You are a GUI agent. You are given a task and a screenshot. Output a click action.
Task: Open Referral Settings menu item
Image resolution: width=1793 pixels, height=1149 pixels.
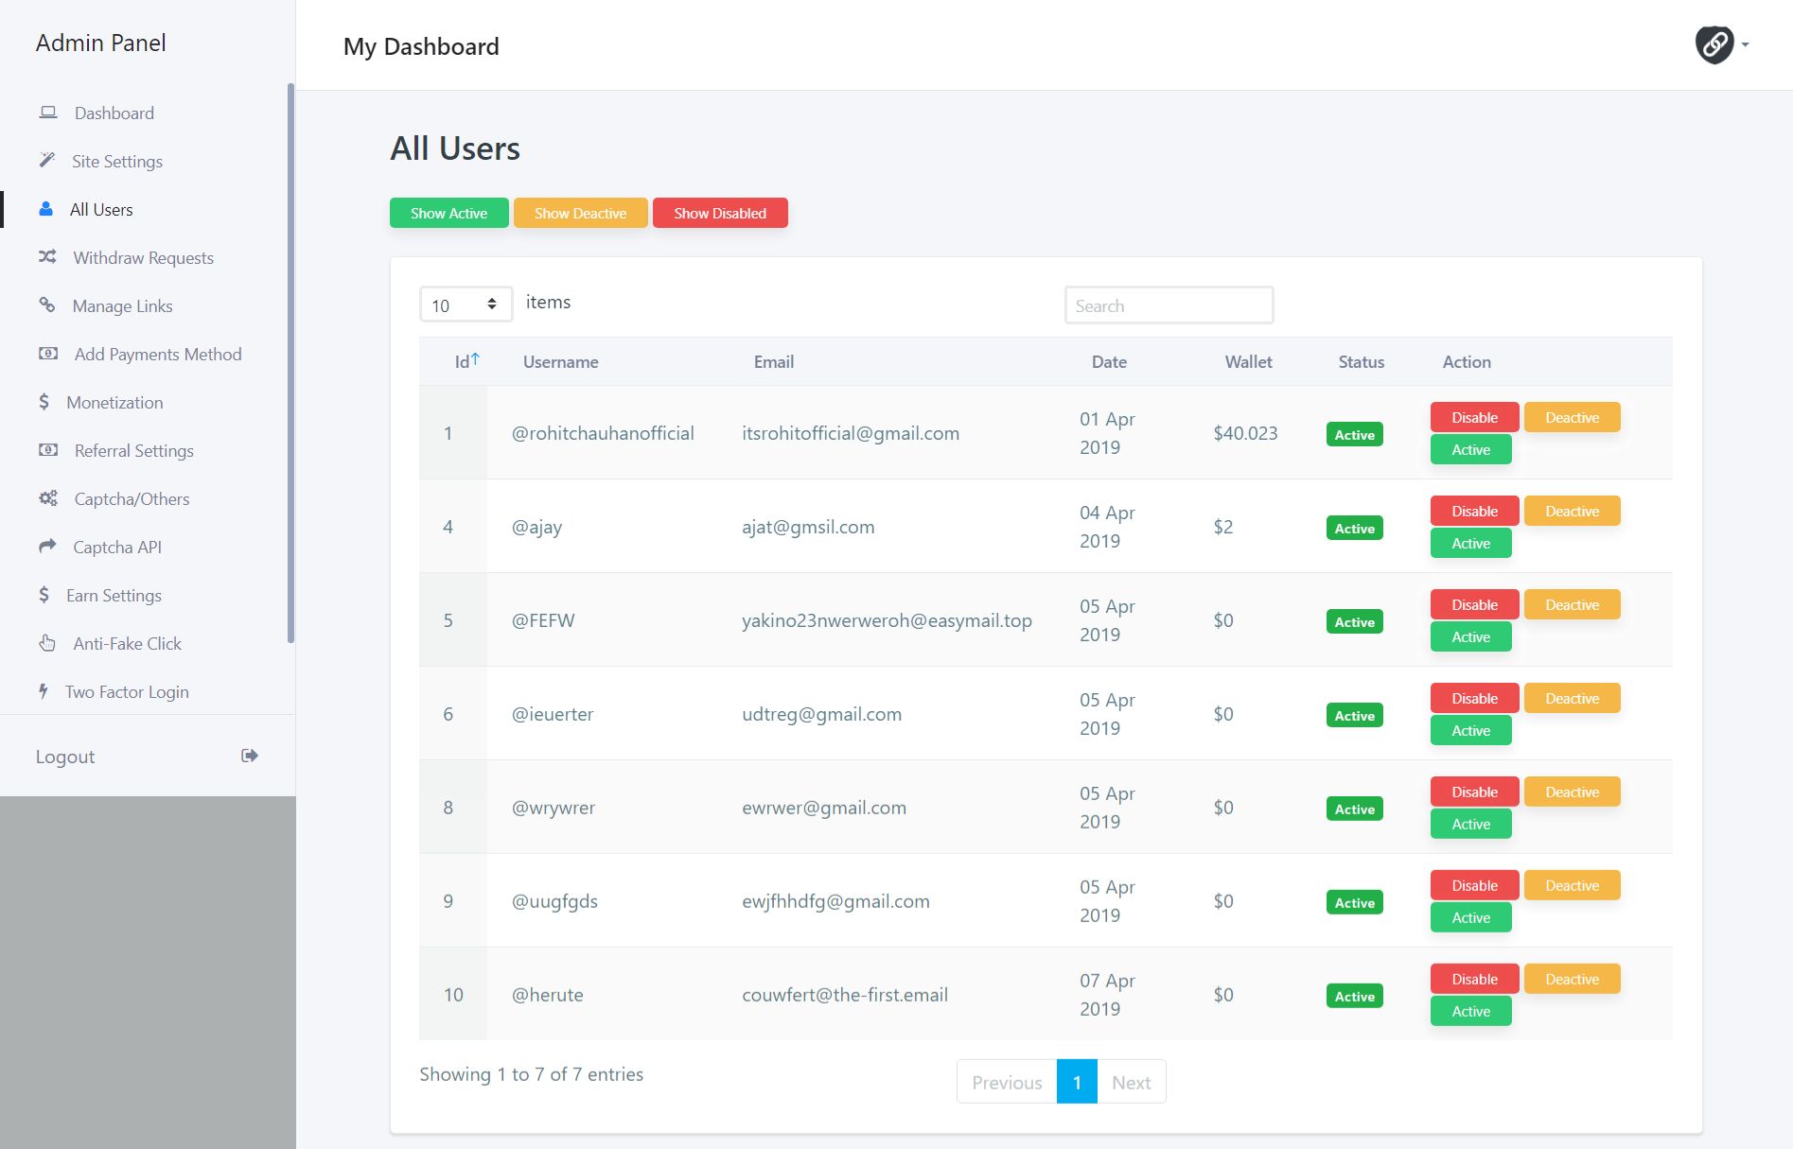[134, 450]
